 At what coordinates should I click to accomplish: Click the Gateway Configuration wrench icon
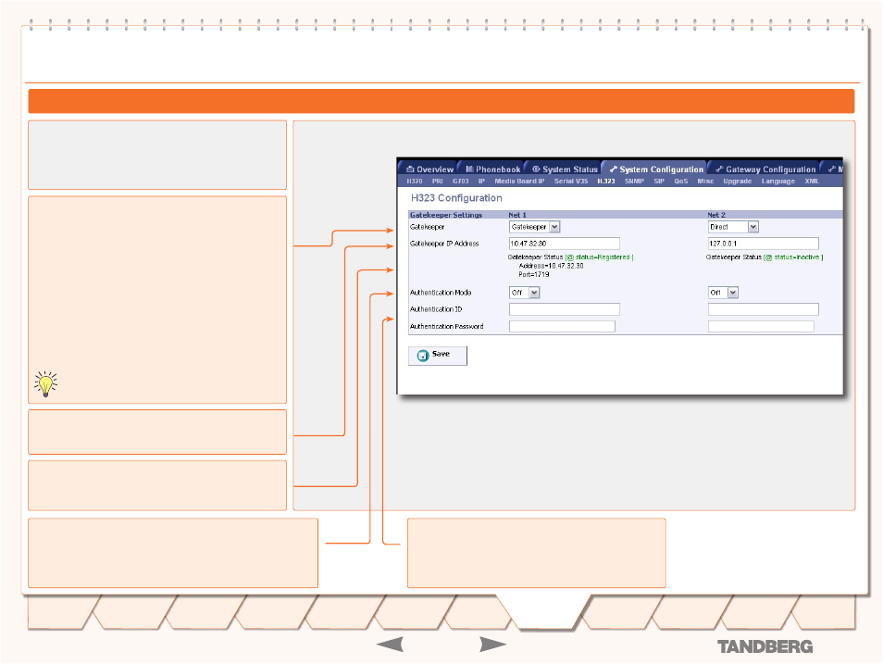tap(719, 169)
